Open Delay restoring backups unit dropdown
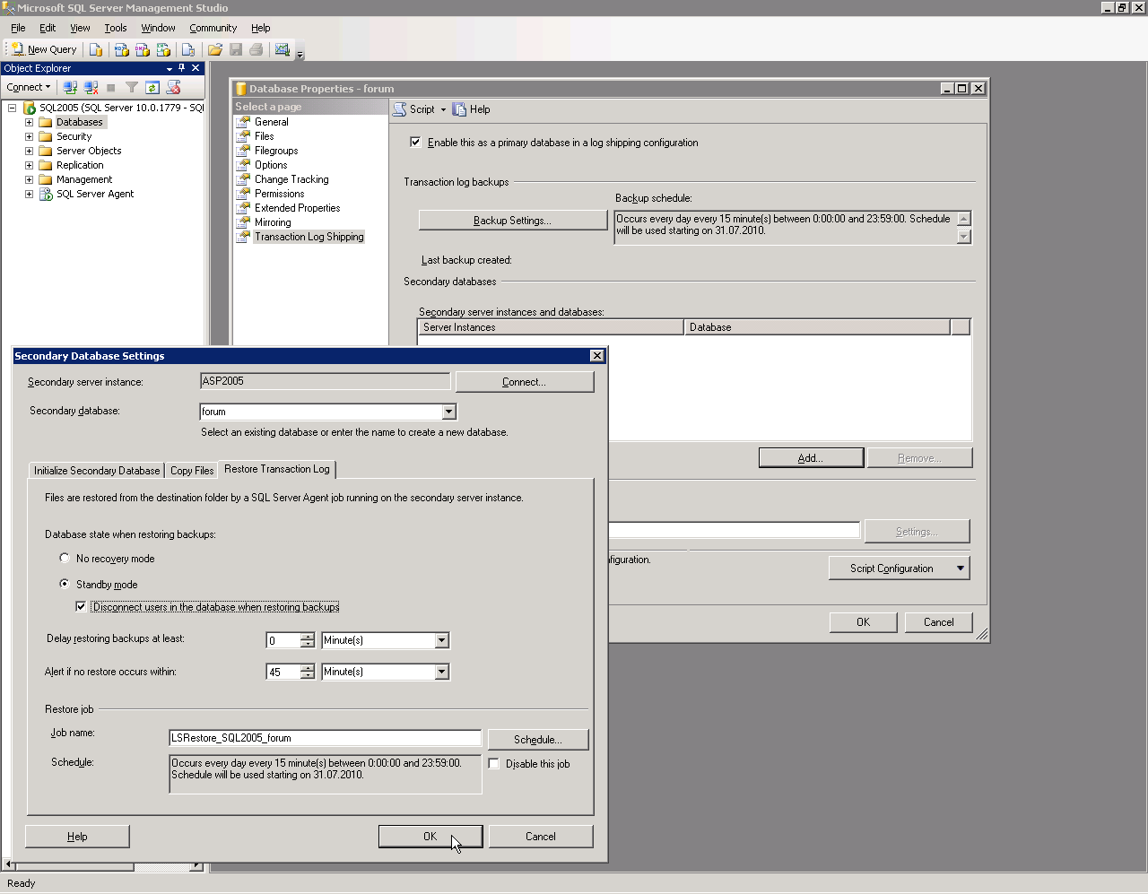This screenshot has width=1148, height=894. tap(441, 640)
